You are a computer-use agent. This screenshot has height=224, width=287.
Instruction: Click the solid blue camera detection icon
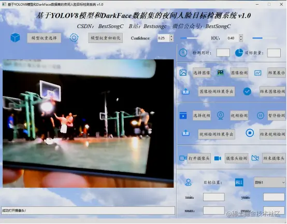point(218,158)
